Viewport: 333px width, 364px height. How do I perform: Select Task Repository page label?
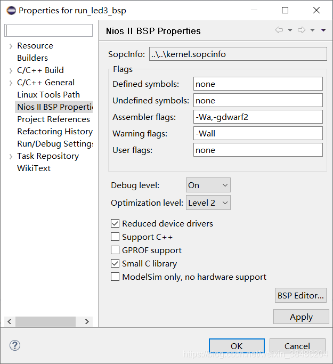[x=48, y=156]
